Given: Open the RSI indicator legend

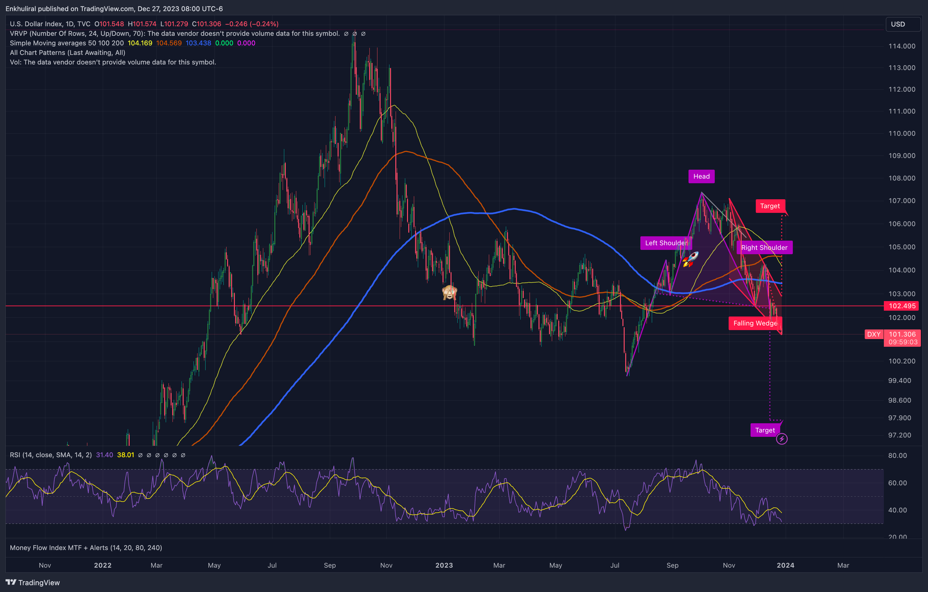Looking at the screenshot, I should pyautogui.click(x=51, y=455).
